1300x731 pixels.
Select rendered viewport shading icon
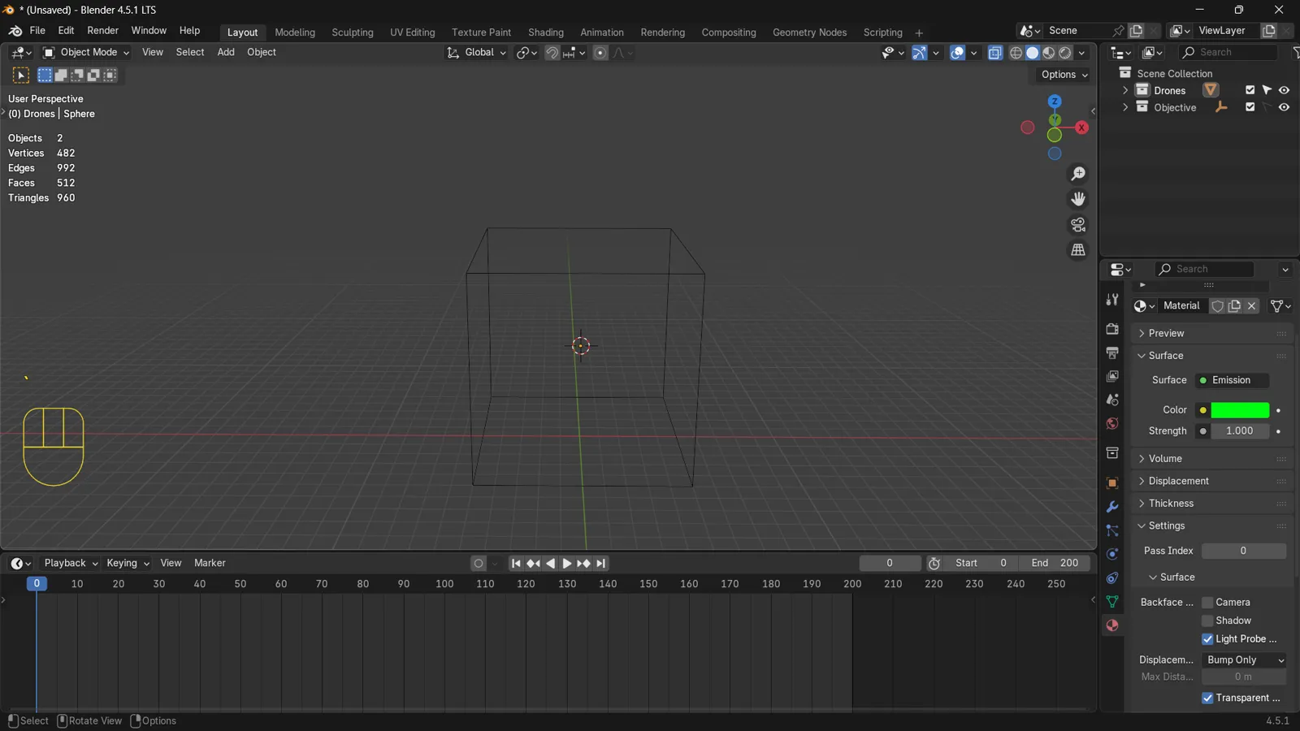click(x=1065, y=53)
